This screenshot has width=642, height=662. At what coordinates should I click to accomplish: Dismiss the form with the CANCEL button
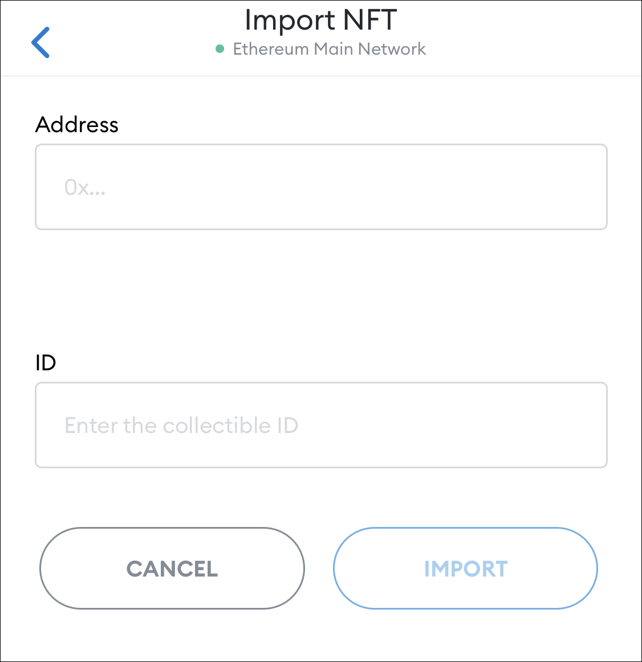(172, 568)
